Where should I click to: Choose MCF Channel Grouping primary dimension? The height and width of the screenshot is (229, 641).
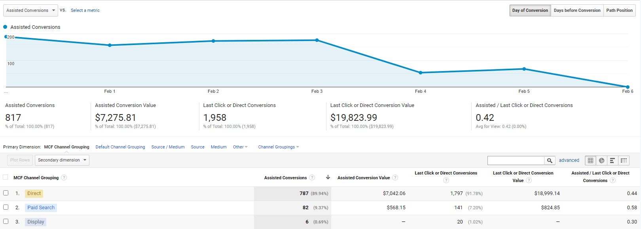pos(66,147)
